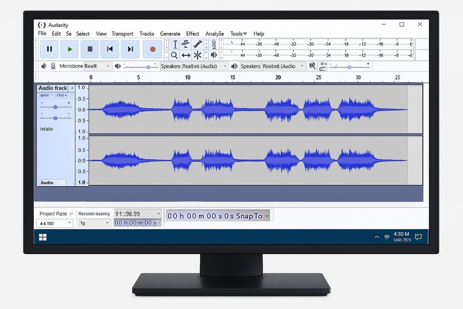The image size is (463, 309).
Task: Click the playback meter speaker icon
Action: 214,55
